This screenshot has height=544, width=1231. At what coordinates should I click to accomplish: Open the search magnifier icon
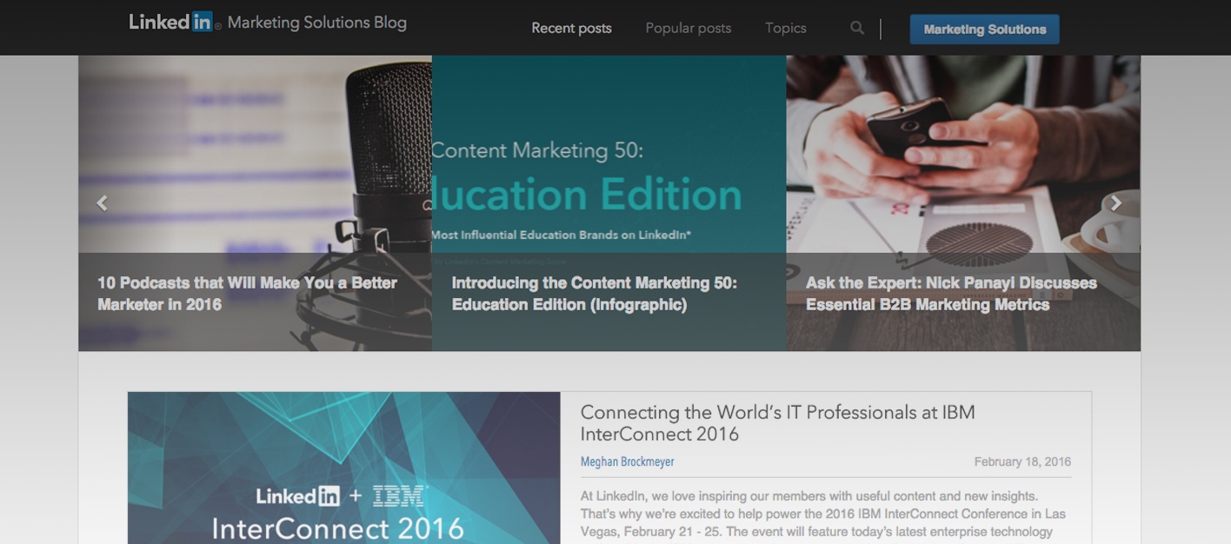[x=857, y=28]
